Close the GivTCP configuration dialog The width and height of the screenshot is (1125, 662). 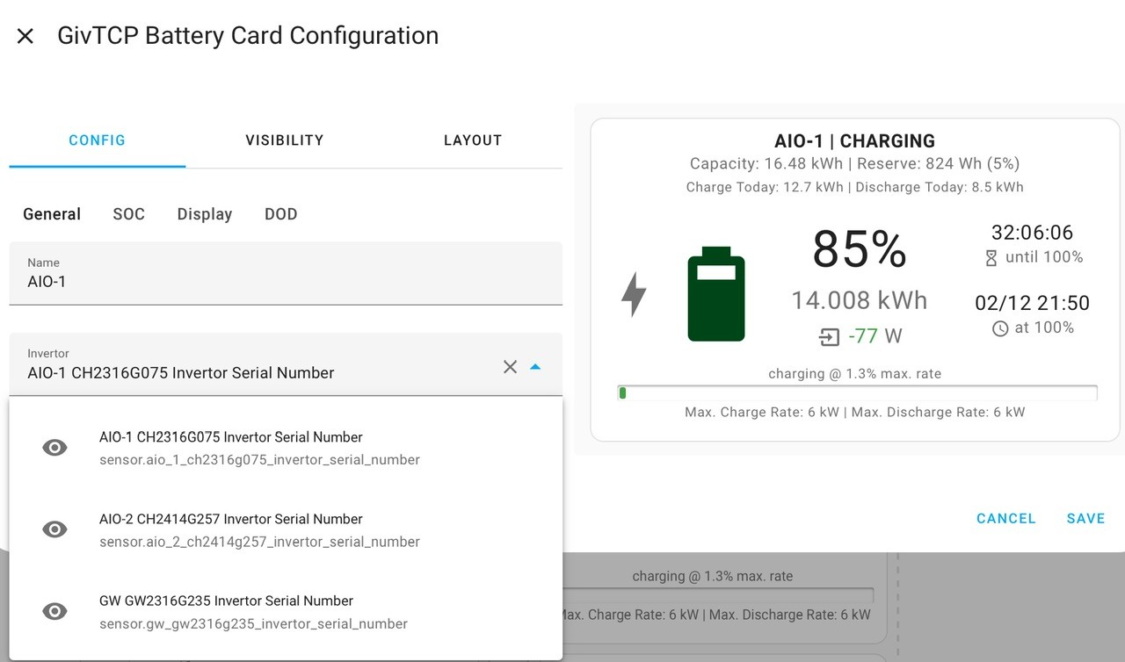25,36
